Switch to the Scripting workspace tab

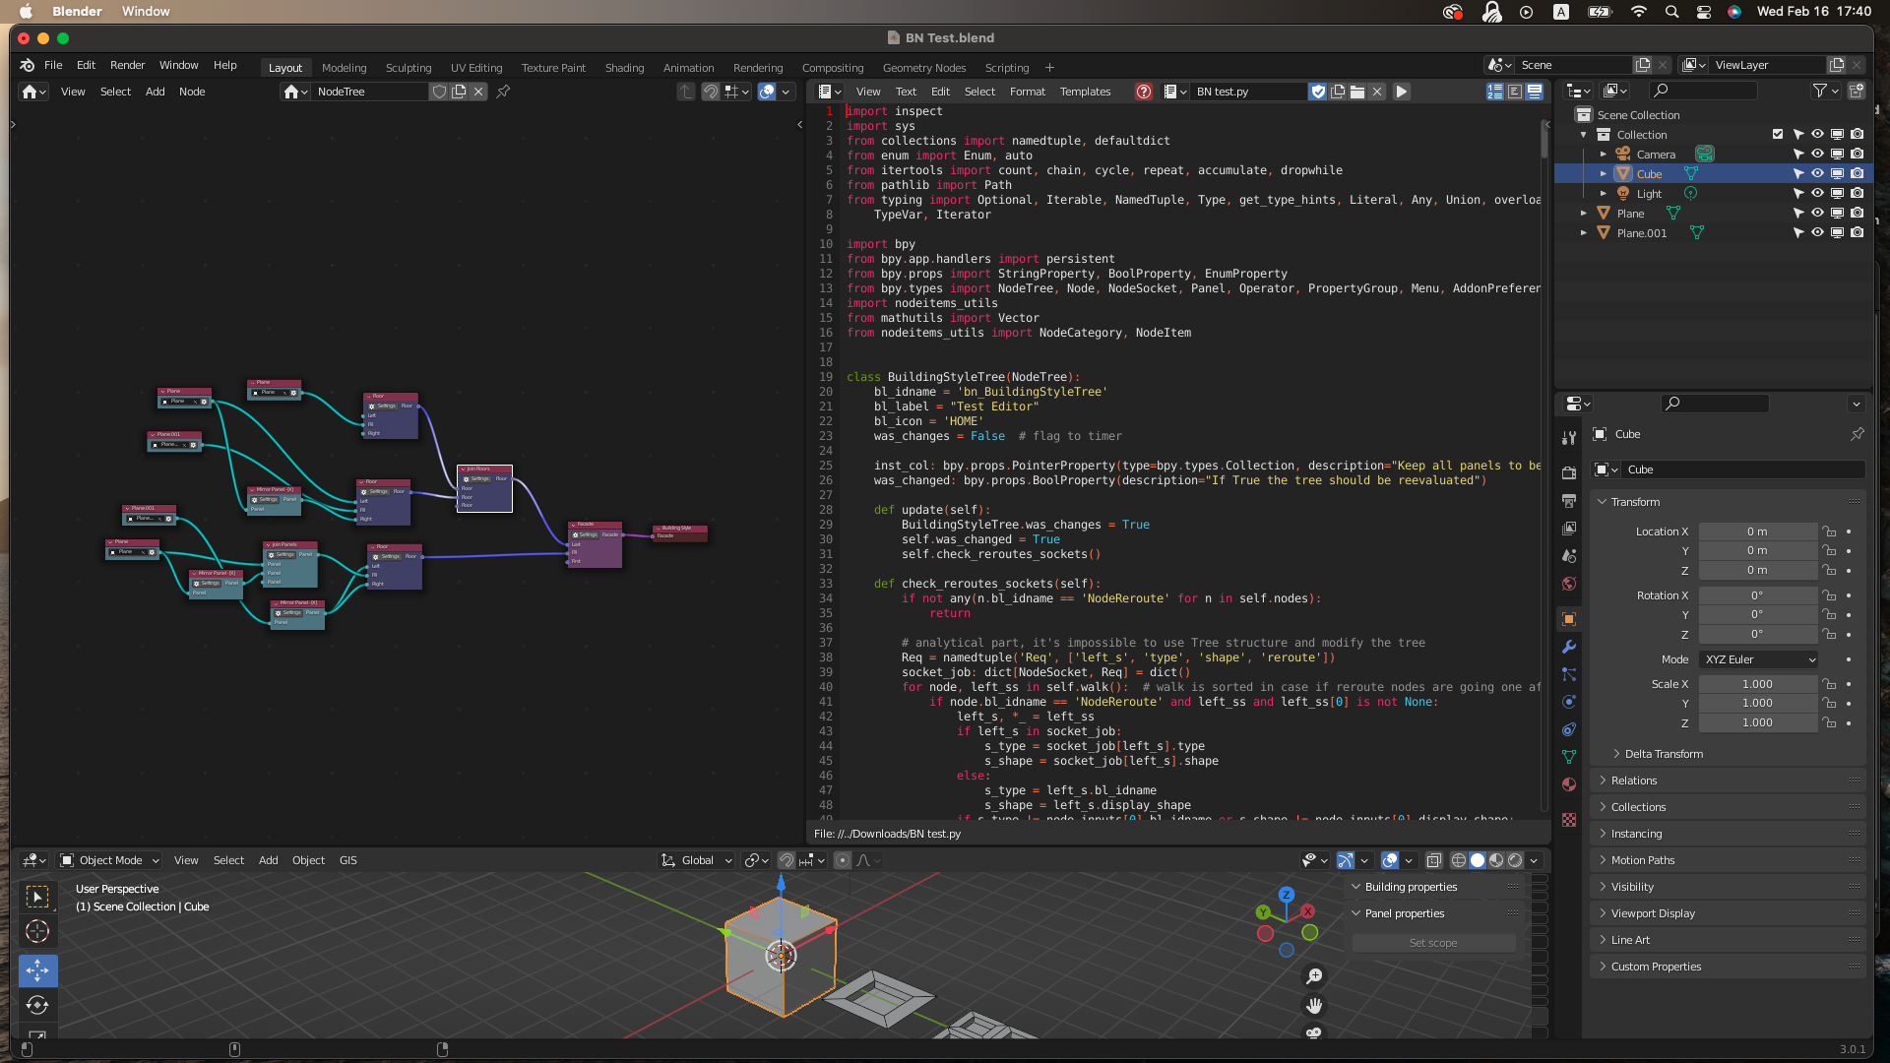[x=1006, y=67]
